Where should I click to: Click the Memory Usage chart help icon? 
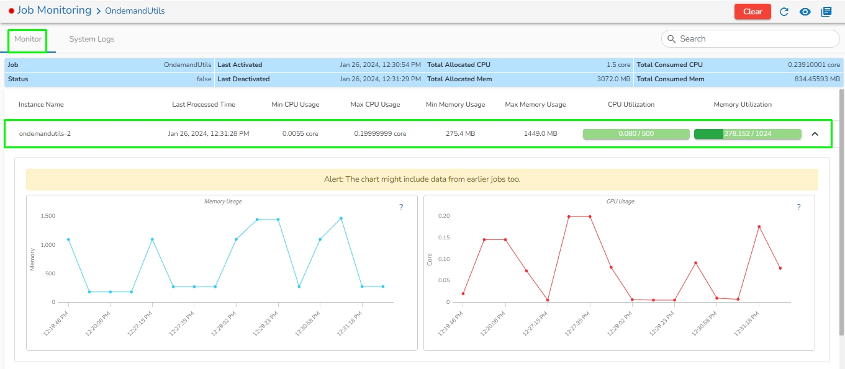[x=401, y=208]
